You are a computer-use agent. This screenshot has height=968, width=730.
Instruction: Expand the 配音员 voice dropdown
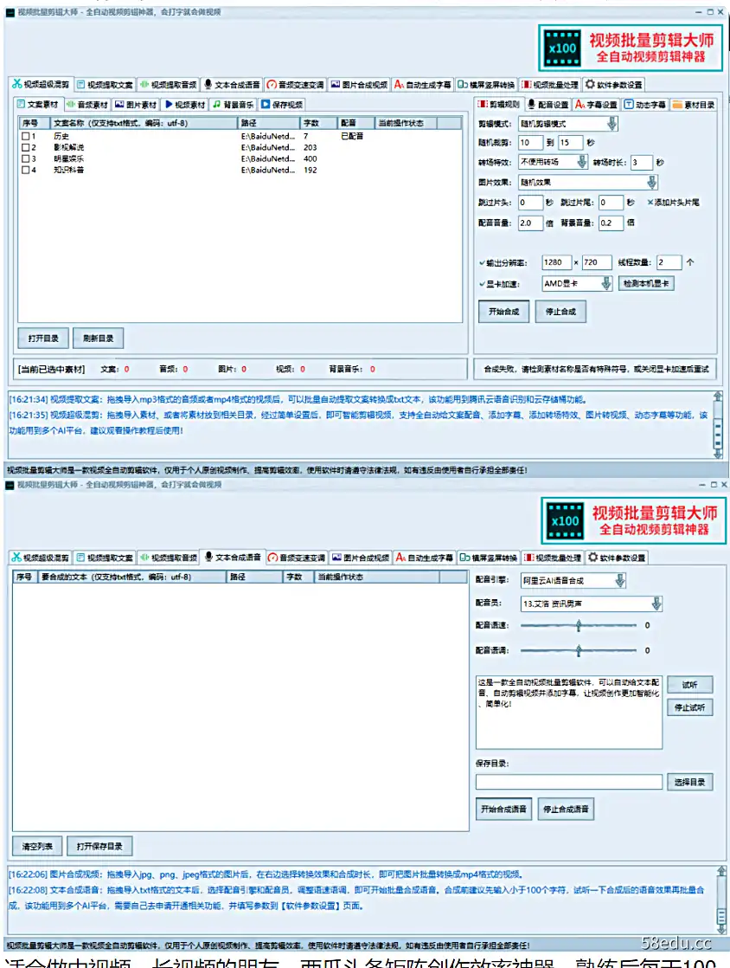click(656, 603)
